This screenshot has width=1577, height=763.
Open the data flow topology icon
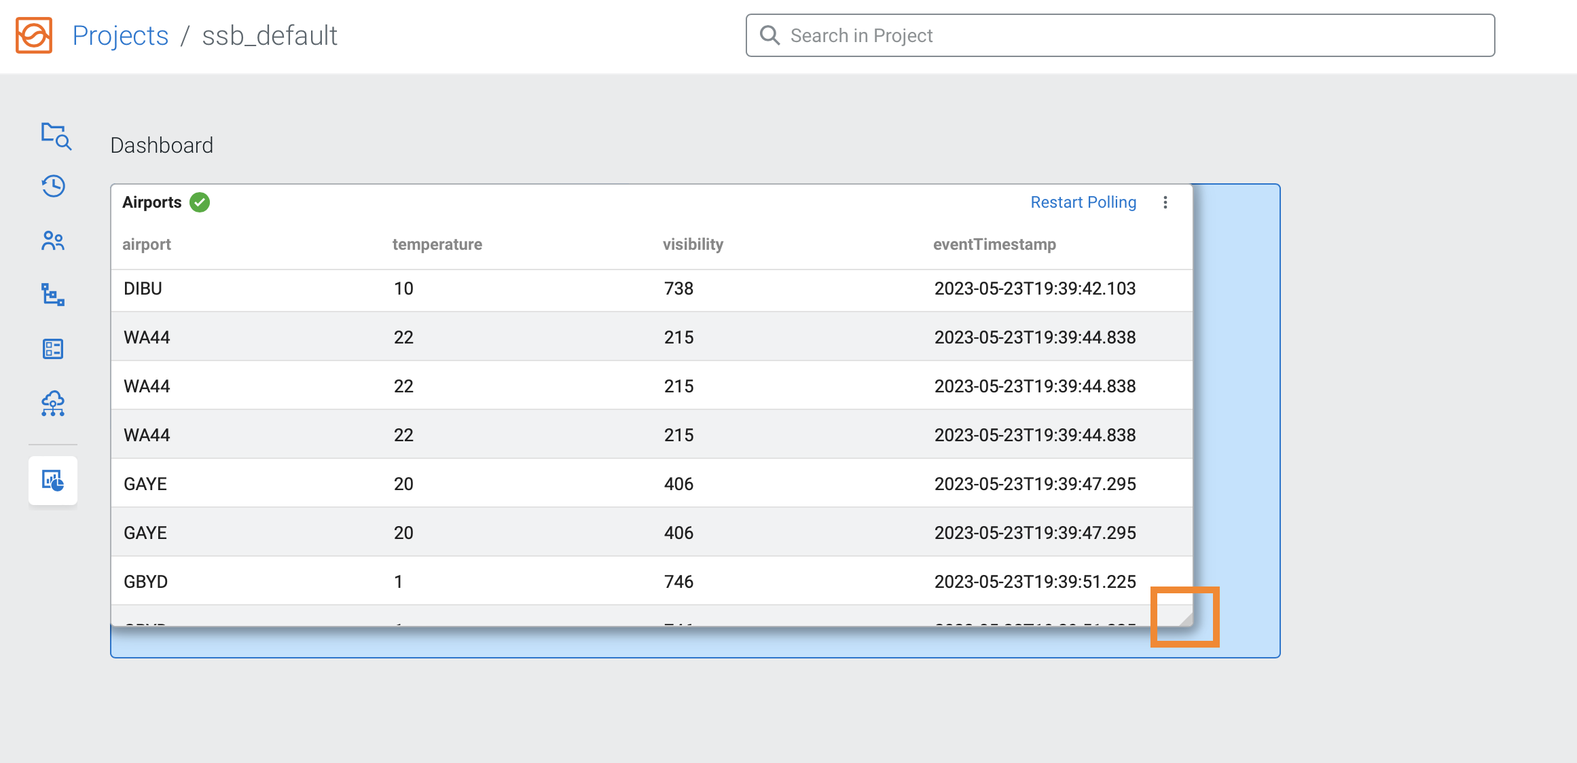click(53, 295)
